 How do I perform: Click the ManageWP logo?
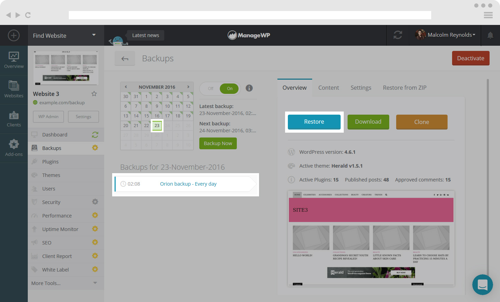coord(249,35)
